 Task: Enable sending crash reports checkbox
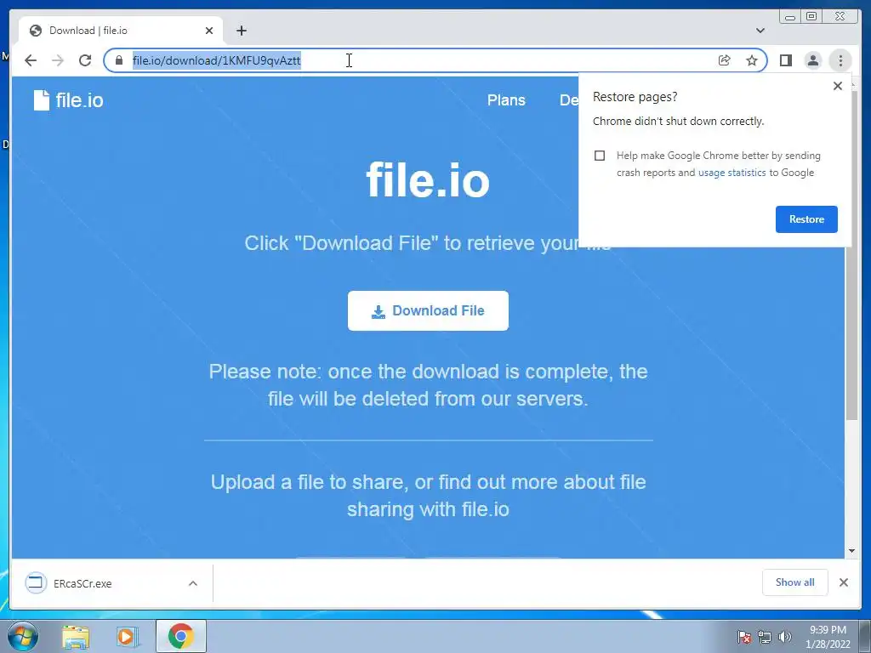tap(600, 156)
